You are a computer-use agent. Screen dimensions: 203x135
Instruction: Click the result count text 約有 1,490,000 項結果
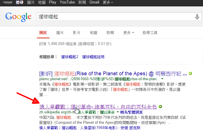(58, 44)
